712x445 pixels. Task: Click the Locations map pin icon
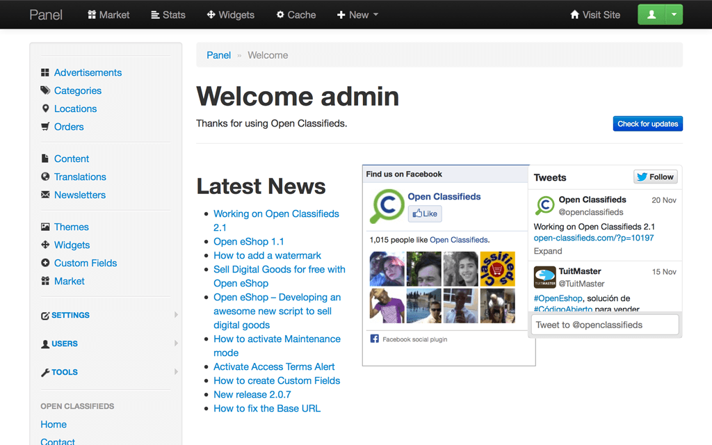pos(45,109)
